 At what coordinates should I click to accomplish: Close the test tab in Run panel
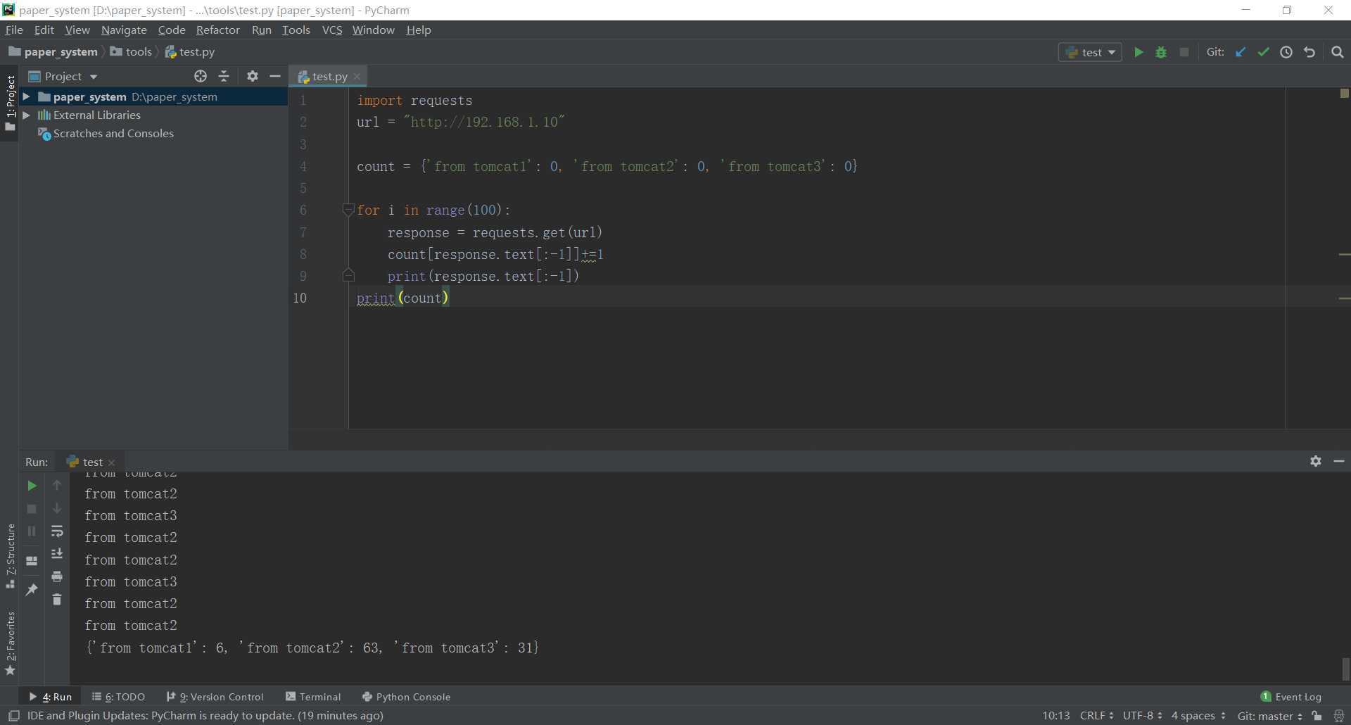click(111, 462)
